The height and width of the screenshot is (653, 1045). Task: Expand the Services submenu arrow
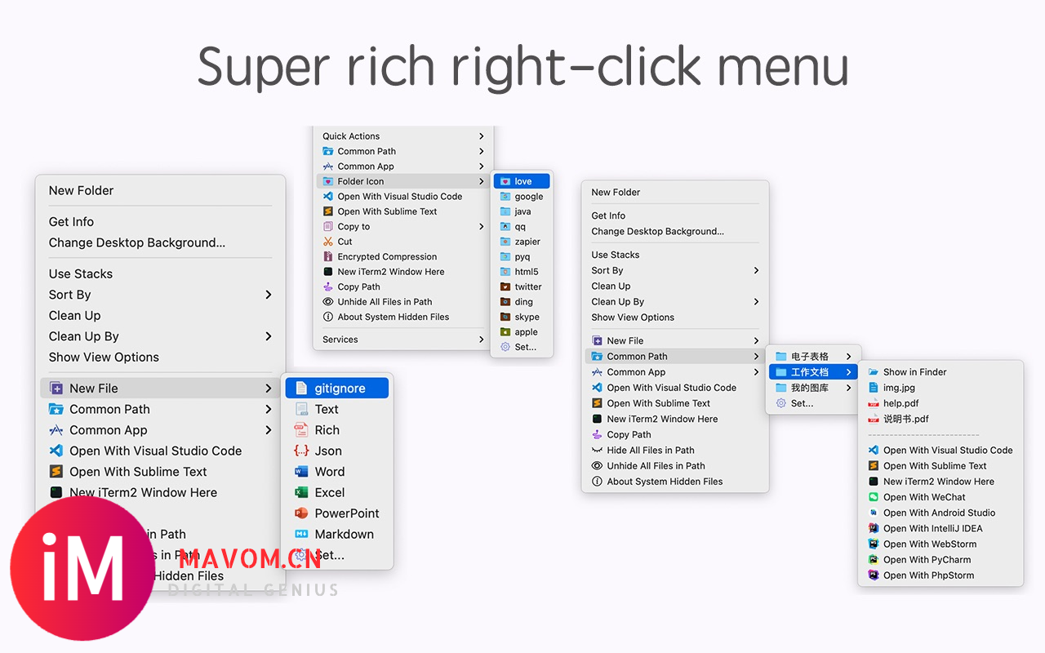coord(482,340)
